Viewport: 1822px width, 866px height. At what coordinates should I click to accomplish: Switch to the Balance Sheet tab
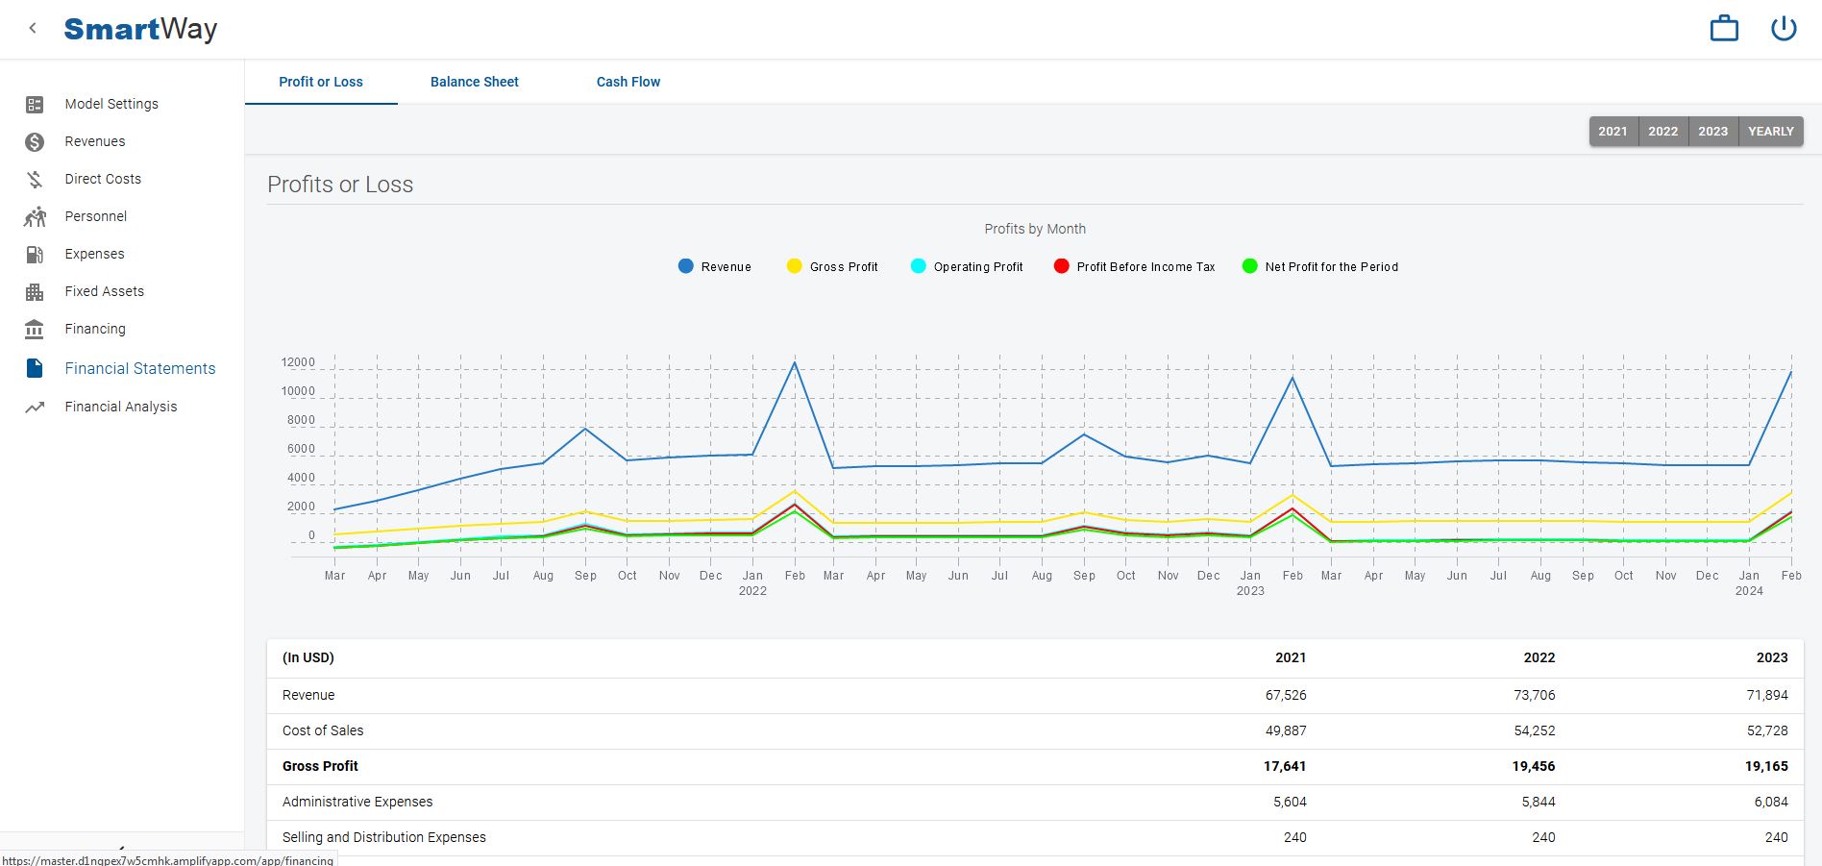pyautogui.click(x=474, y=82)
